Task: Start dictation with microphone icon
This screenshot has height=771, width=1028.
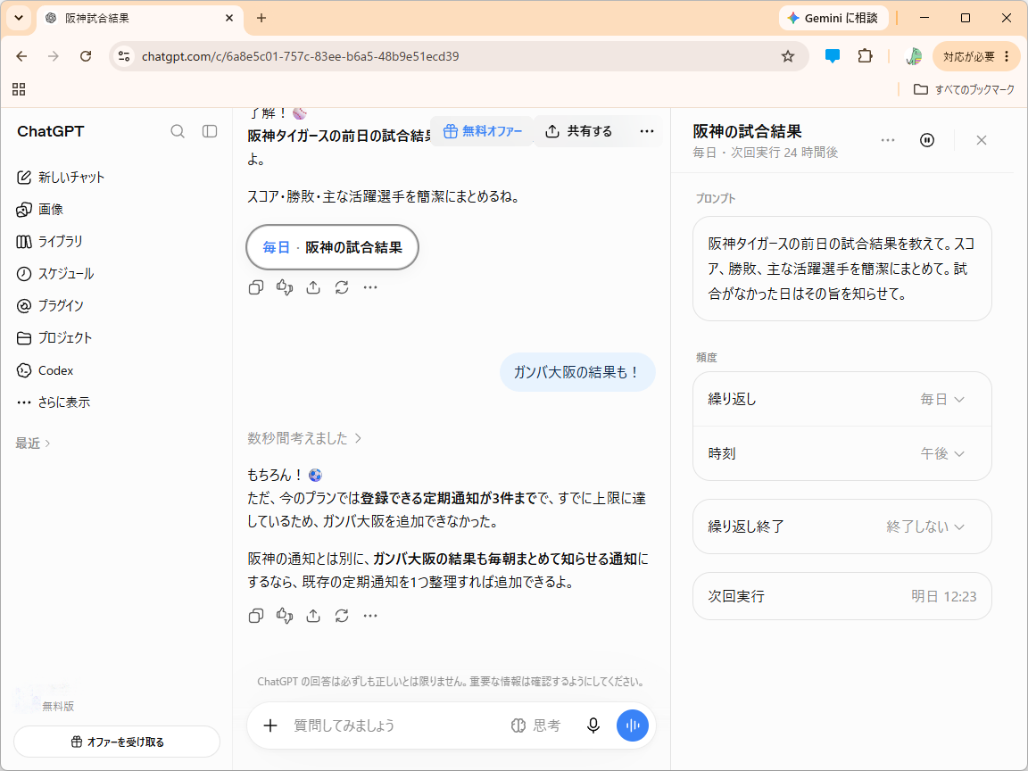Action: (593, 725)
